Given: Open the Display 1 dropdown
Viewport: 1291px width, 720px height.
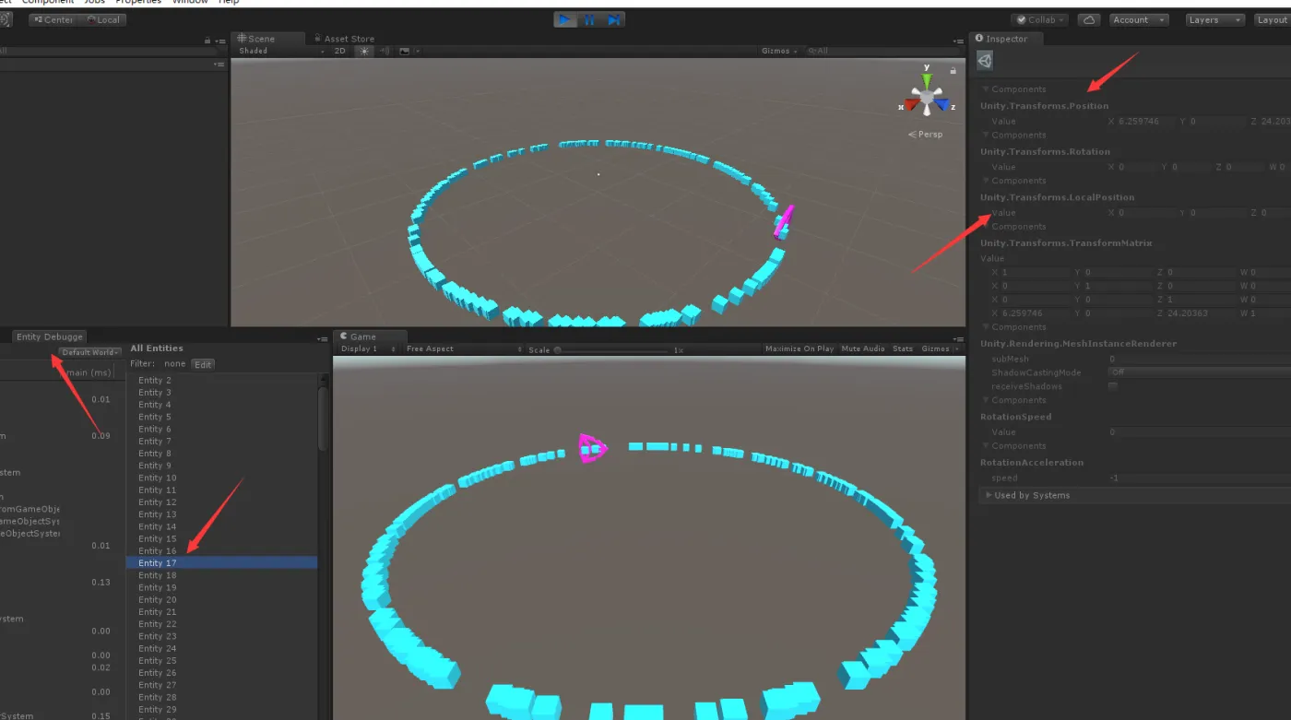Looking at the screenshot, I should 368,349.
